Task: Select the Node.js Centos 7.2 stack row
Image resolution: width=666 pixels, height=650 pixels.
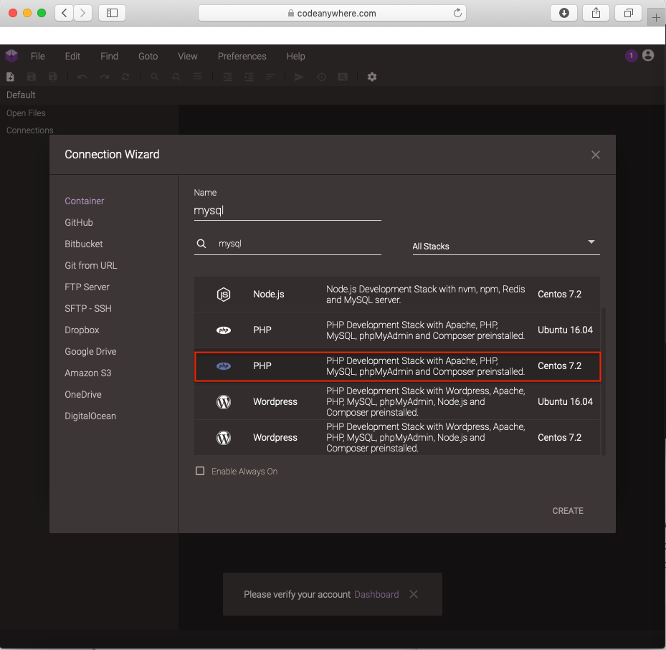Action: click(x=397, y=295)
